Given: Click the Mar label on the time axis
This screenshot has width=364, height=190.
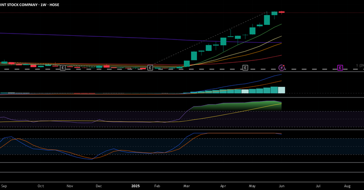Looking at the screenshot, I should click(187, 186).
